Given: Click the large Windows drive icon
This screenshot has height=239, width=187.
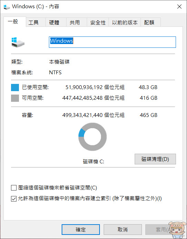Looking at the screenshot, I should coord(18,42).
